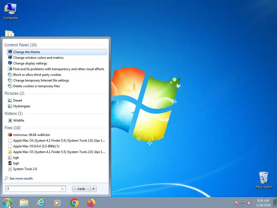Launch Firefox from the taskbar
277x208 pixels.
pyautogui.click(x=91, y=203)
